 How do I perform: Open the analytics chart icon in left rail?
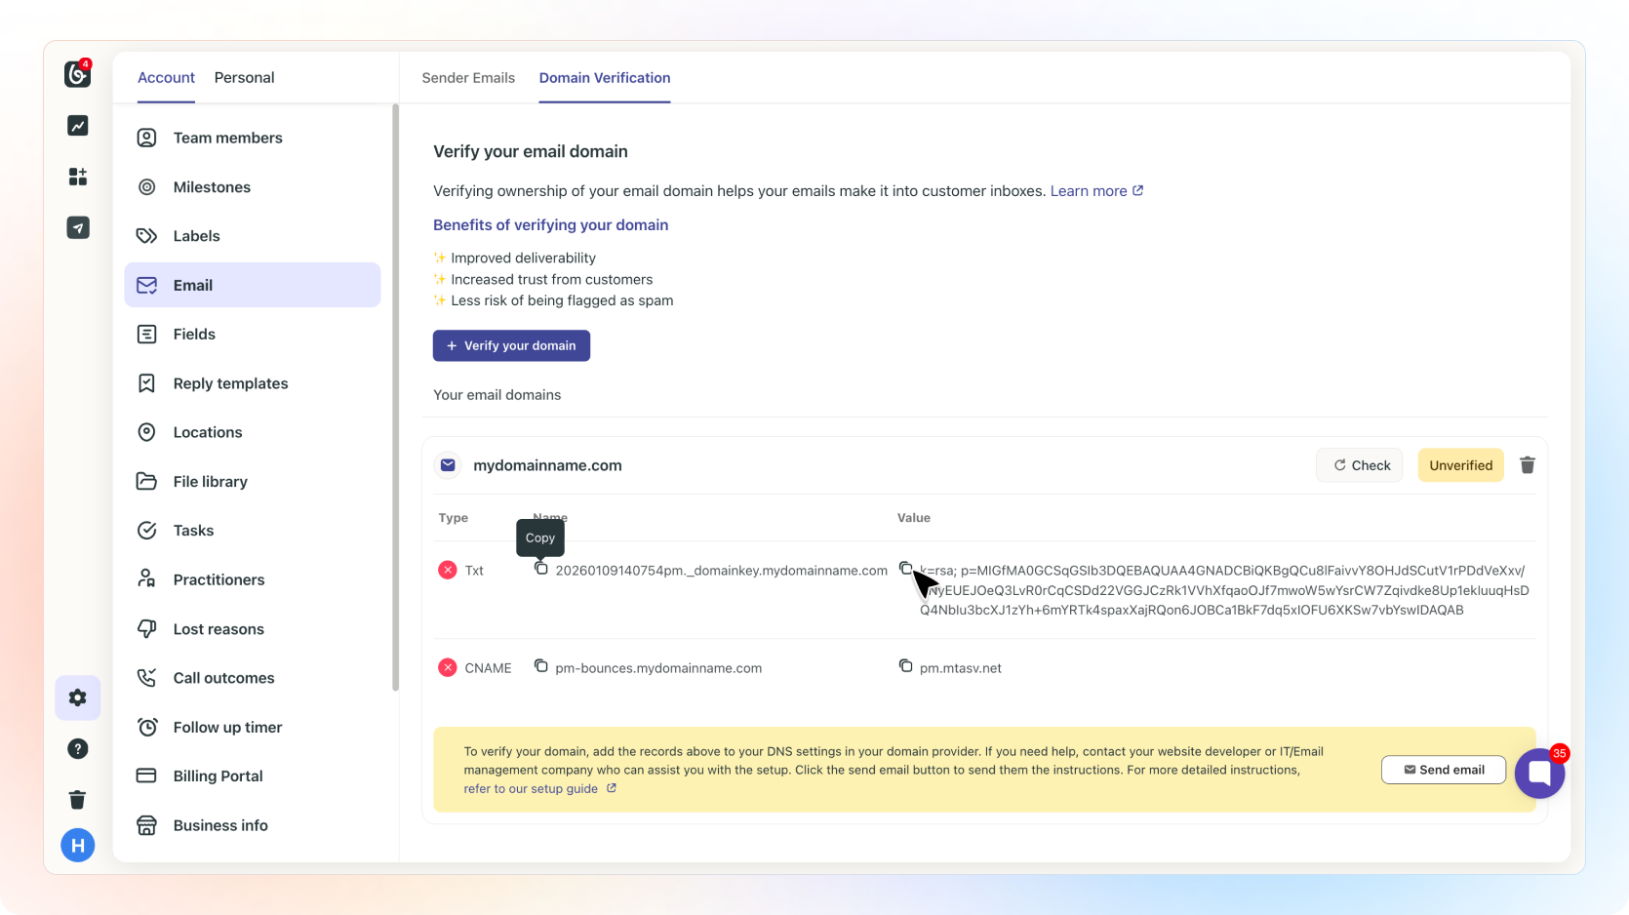[78, 126]
